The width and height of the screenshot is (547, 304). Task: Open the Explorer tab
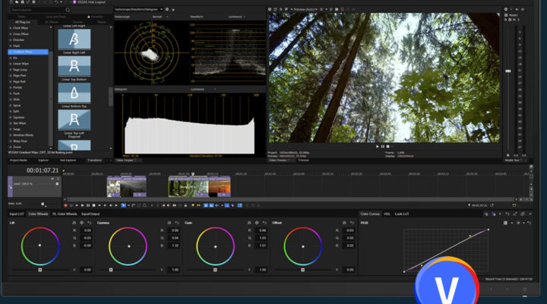point(43,160)
